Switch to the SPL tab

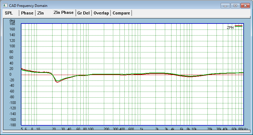(x=11, y=13)
